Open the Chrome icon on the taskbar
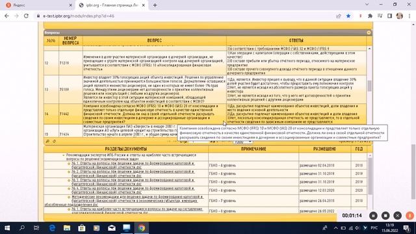416x234 pixels. (x=142, y=228)
